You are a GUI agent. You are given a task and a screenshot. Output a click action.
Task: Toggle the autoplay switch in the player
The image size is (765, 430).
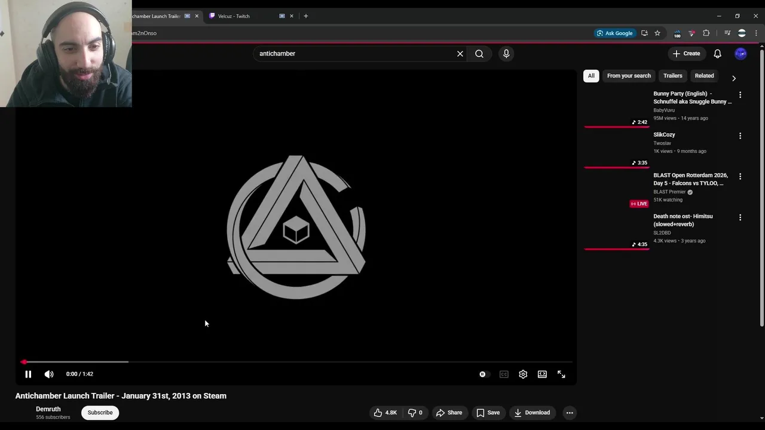(x=485, y=374)
